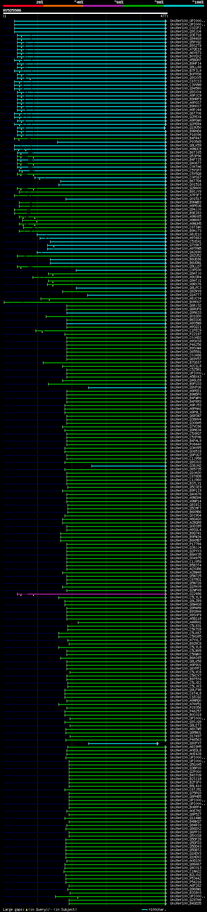Click the UniRef100_Q53P96 entry

click(x=186, y=156)
